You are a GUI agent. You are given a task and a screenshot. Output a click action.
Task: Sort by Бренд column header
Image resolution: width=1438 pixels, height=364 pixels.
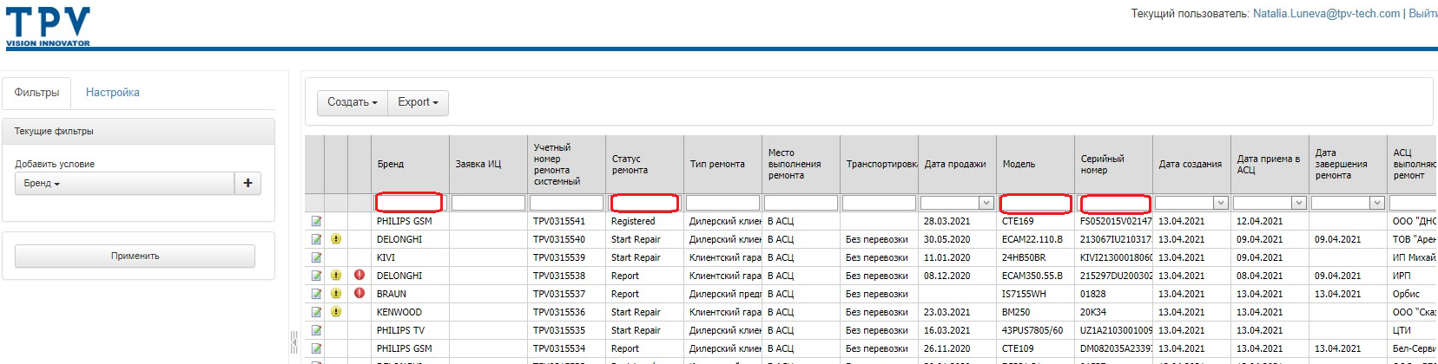[410, 164]
